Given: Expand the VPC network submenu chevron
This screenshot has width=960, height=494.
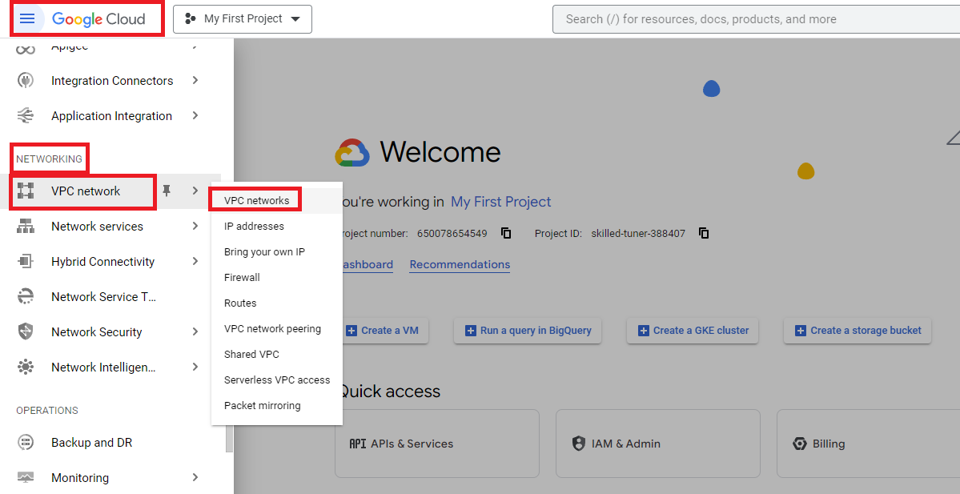Looking at the screenshot, I should [x=195, y=191].
